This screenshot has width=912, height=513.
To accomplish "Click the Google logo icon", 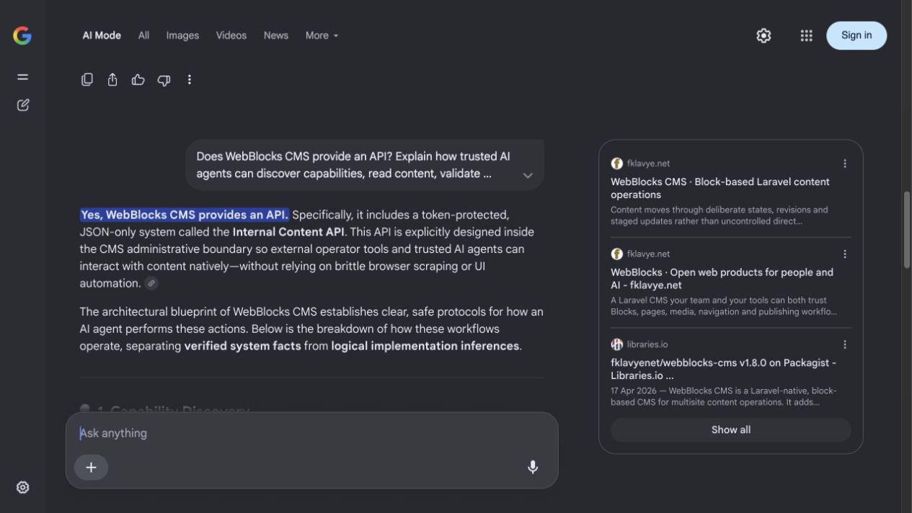I will click(x=22, y=35).
